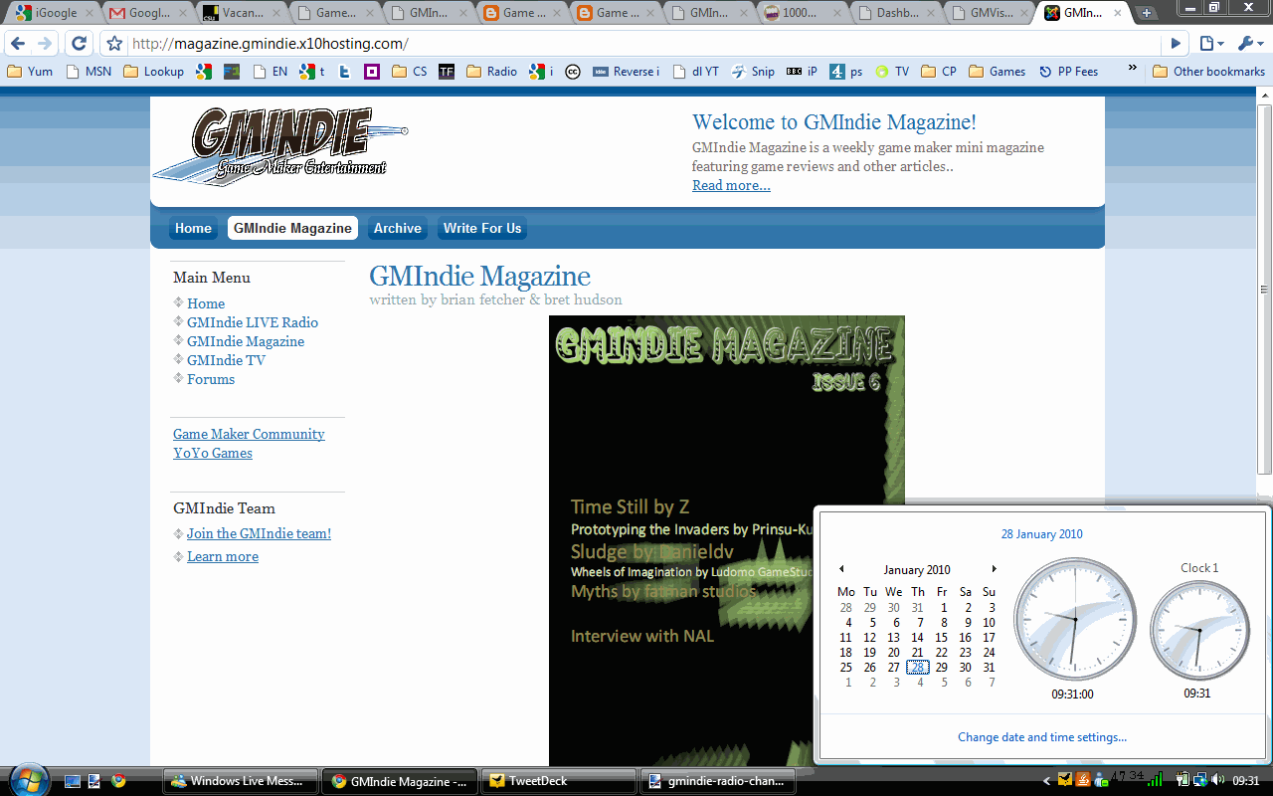Open the Snip bookmark

(x=753, y=72)
